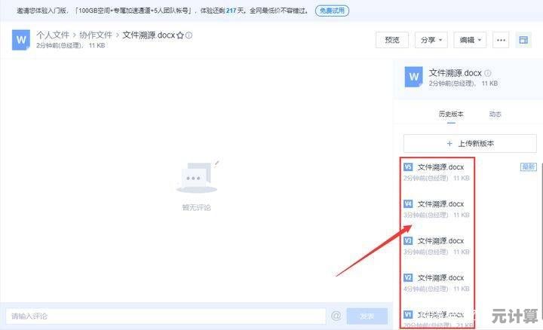Switch to the 动态 tab
This screenshot has width=543, height=330.
coord(495,115)
